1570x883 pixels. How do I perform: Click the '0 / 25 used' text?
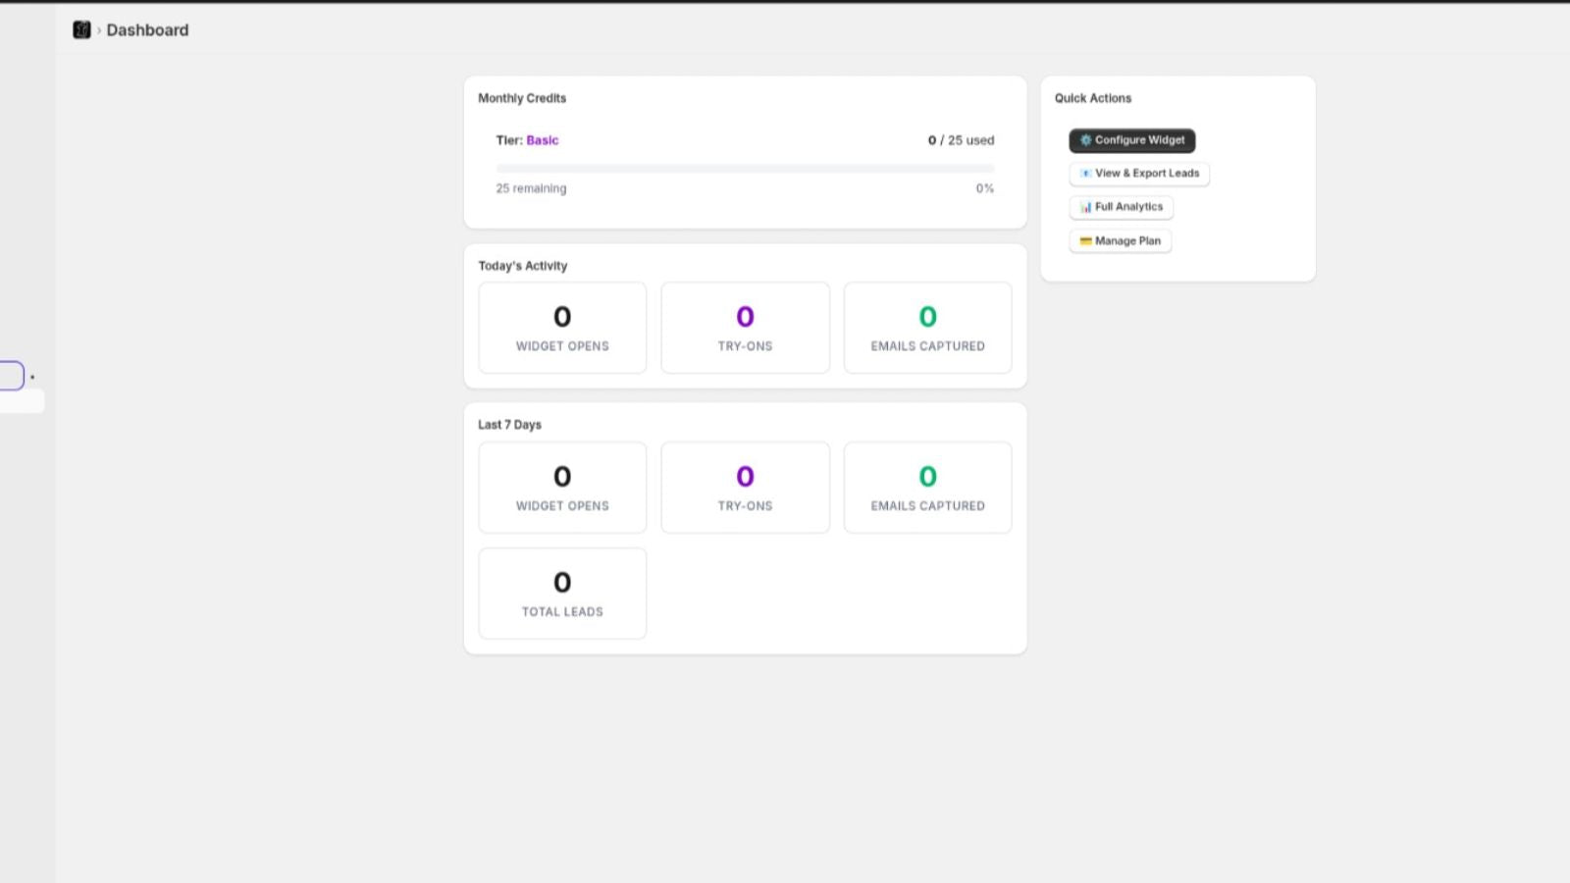961,140
